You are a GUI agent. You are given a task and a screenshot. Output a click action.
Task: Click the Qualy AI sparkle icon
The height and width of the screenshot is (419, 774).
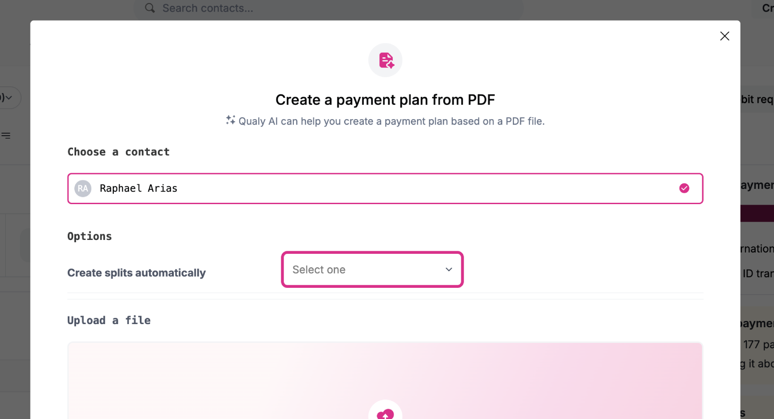(x=230, y=120)
